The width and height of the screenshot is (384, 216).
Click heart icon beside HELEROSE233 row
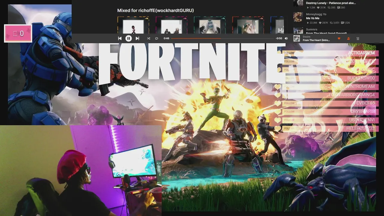278,129
